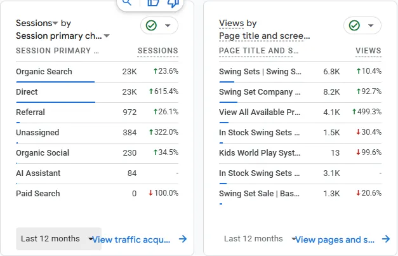Click SESSION PRIMARY column header
The width and height of the screenshot is (398, 256).
point(57,51)
